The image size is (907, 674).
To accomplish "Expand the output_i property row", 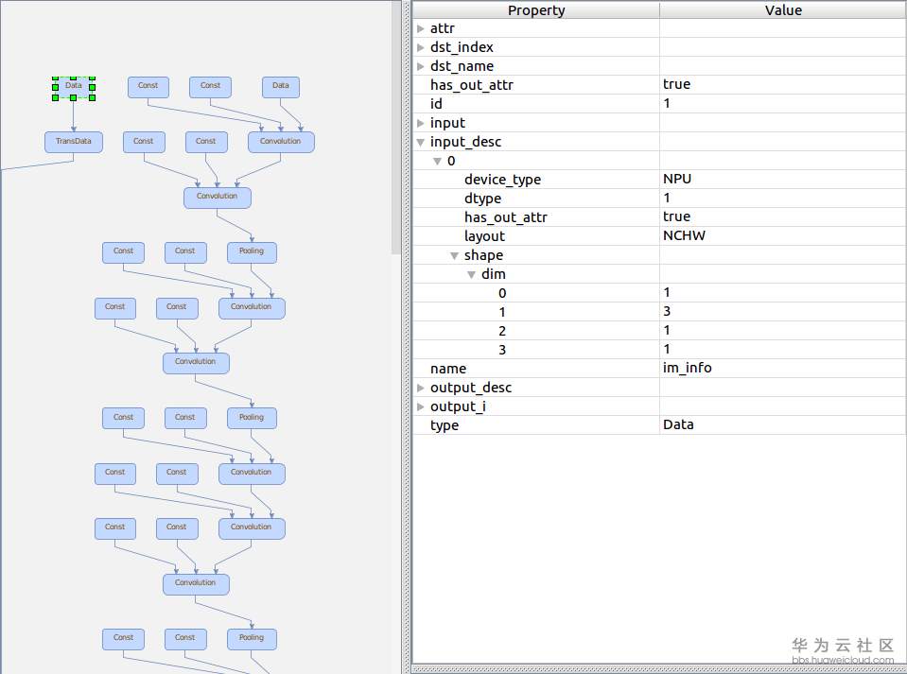I will [421, 406].
